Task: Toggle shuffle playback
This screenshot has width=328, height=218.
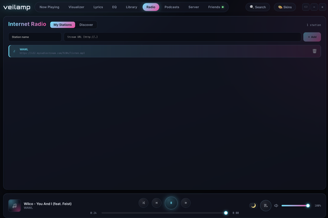Action: pos(143,203)
